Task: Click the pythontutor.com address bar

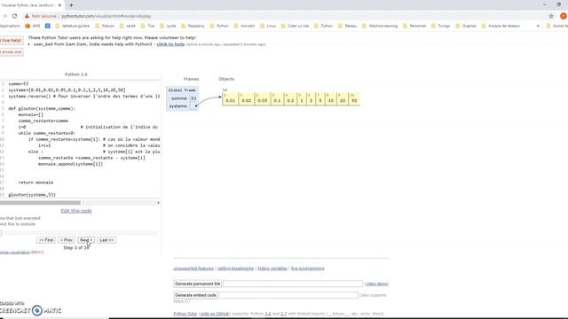Action: pyautogui.click(x=106, y=16)
